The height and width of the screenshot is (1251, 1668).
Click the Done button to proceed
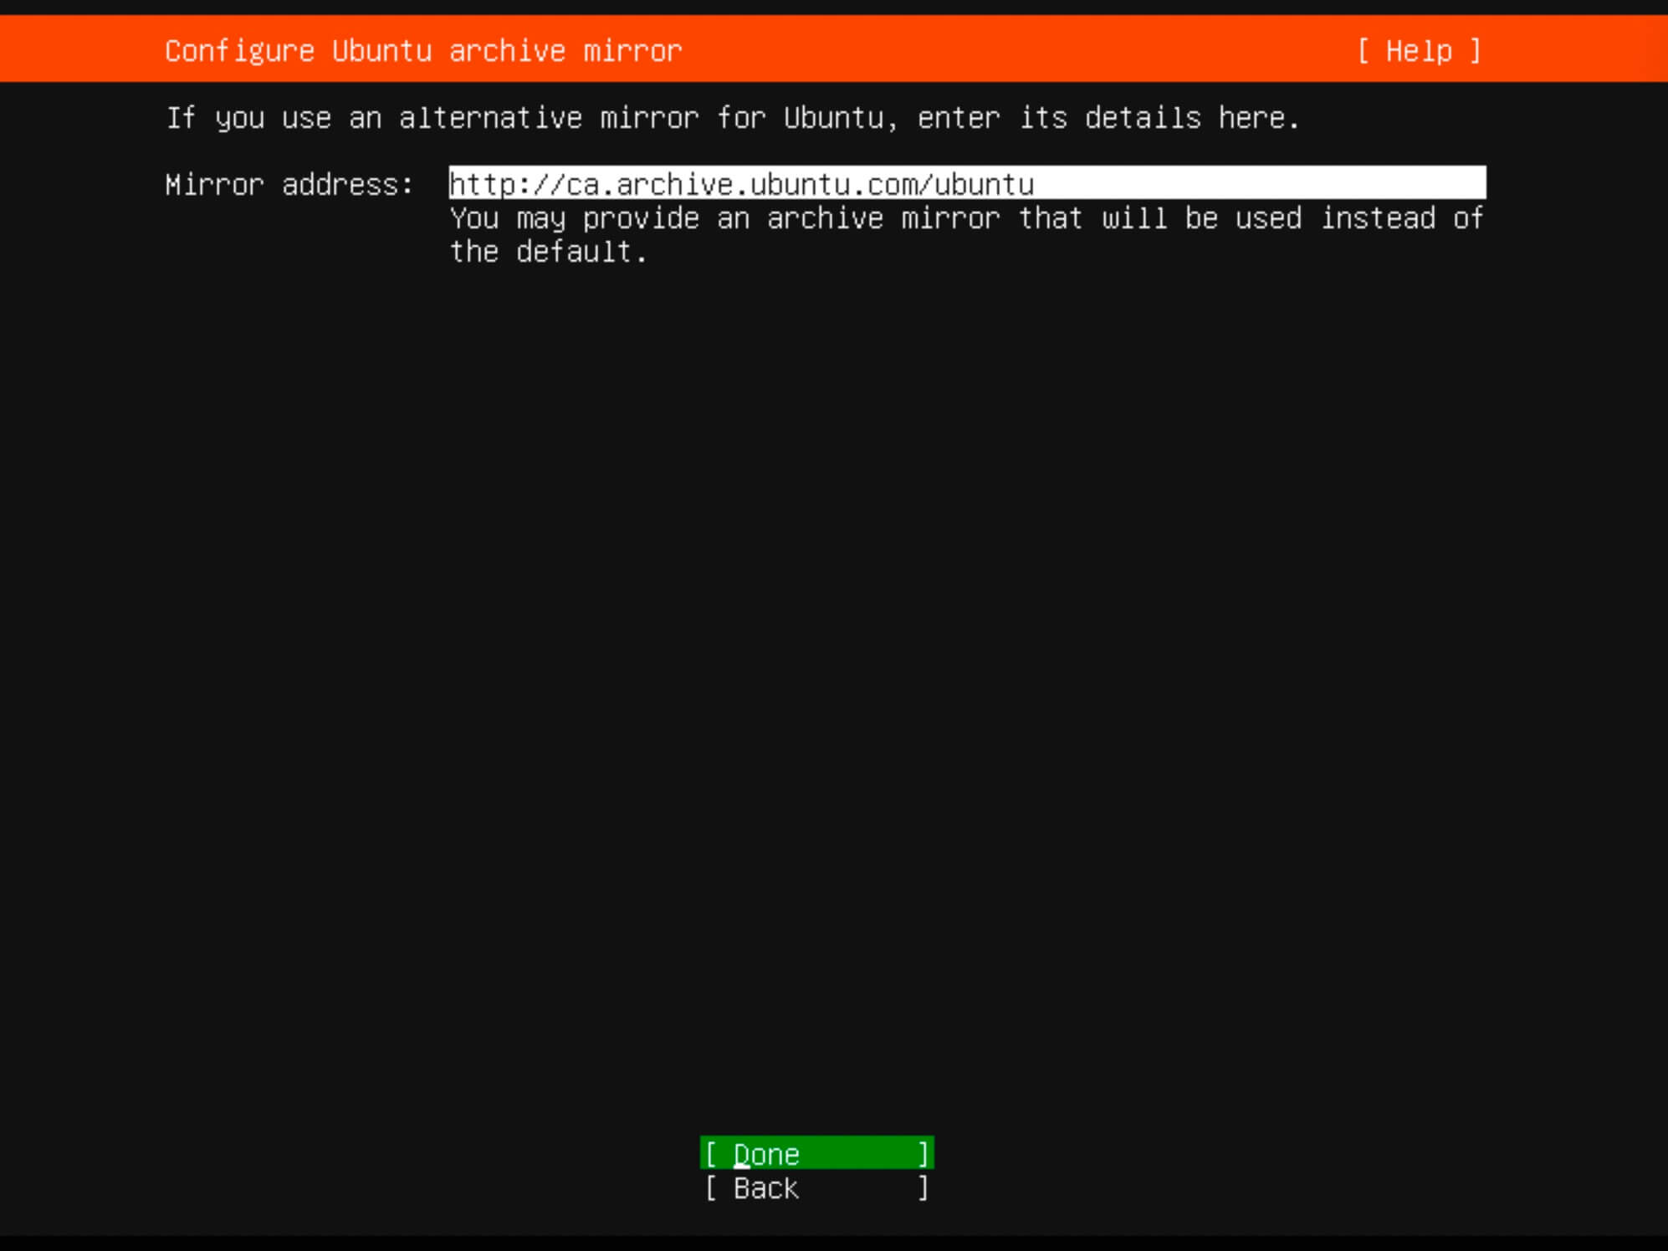click(x=817, y=1154)
